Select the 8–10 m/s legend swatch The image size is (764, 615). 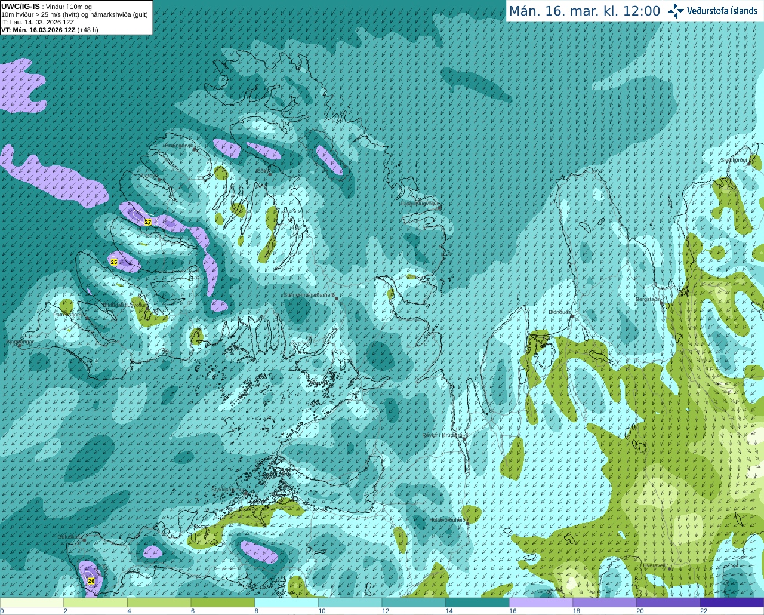pos(286,602)
